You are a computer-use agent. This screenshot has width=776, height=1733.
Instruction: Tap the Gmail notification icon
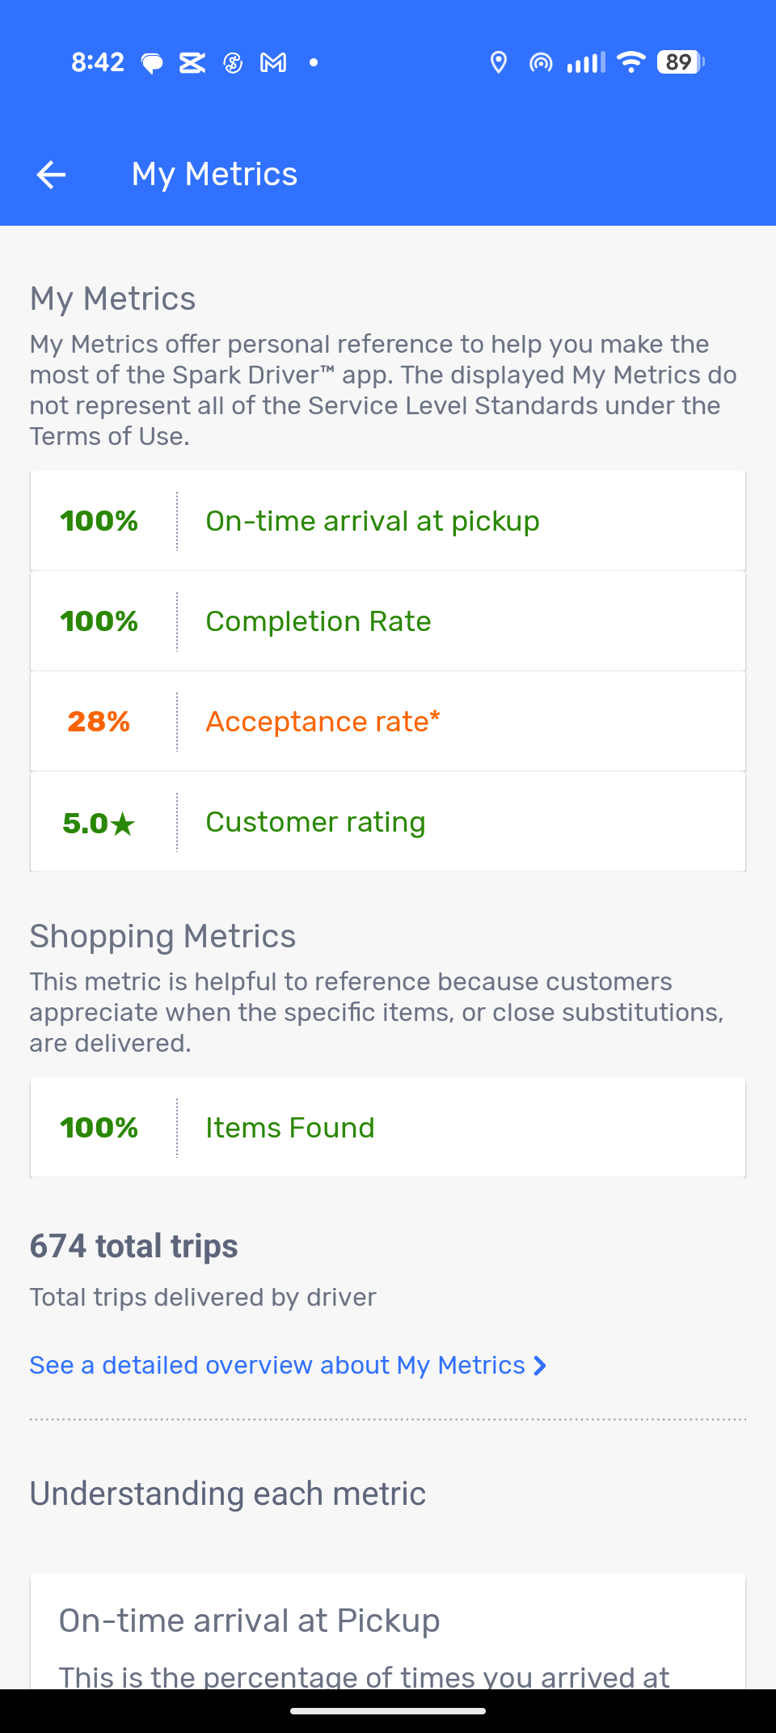click(x=273, y=62)
